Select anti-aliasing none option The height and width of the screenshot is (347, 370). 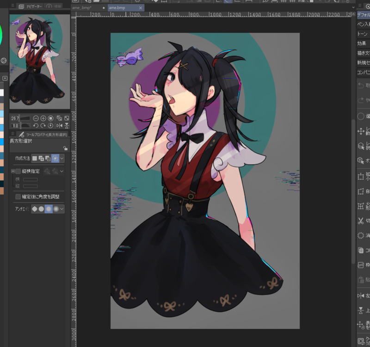coord(35,209)
